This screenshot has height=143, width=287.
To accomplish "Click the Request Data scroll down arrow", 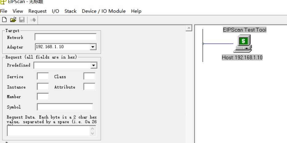I will (93, 133).
